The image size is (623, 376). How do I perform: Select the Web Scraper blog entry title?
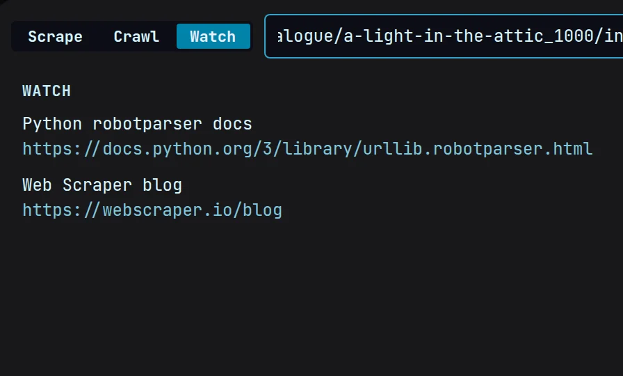click(x=102, y=185)
